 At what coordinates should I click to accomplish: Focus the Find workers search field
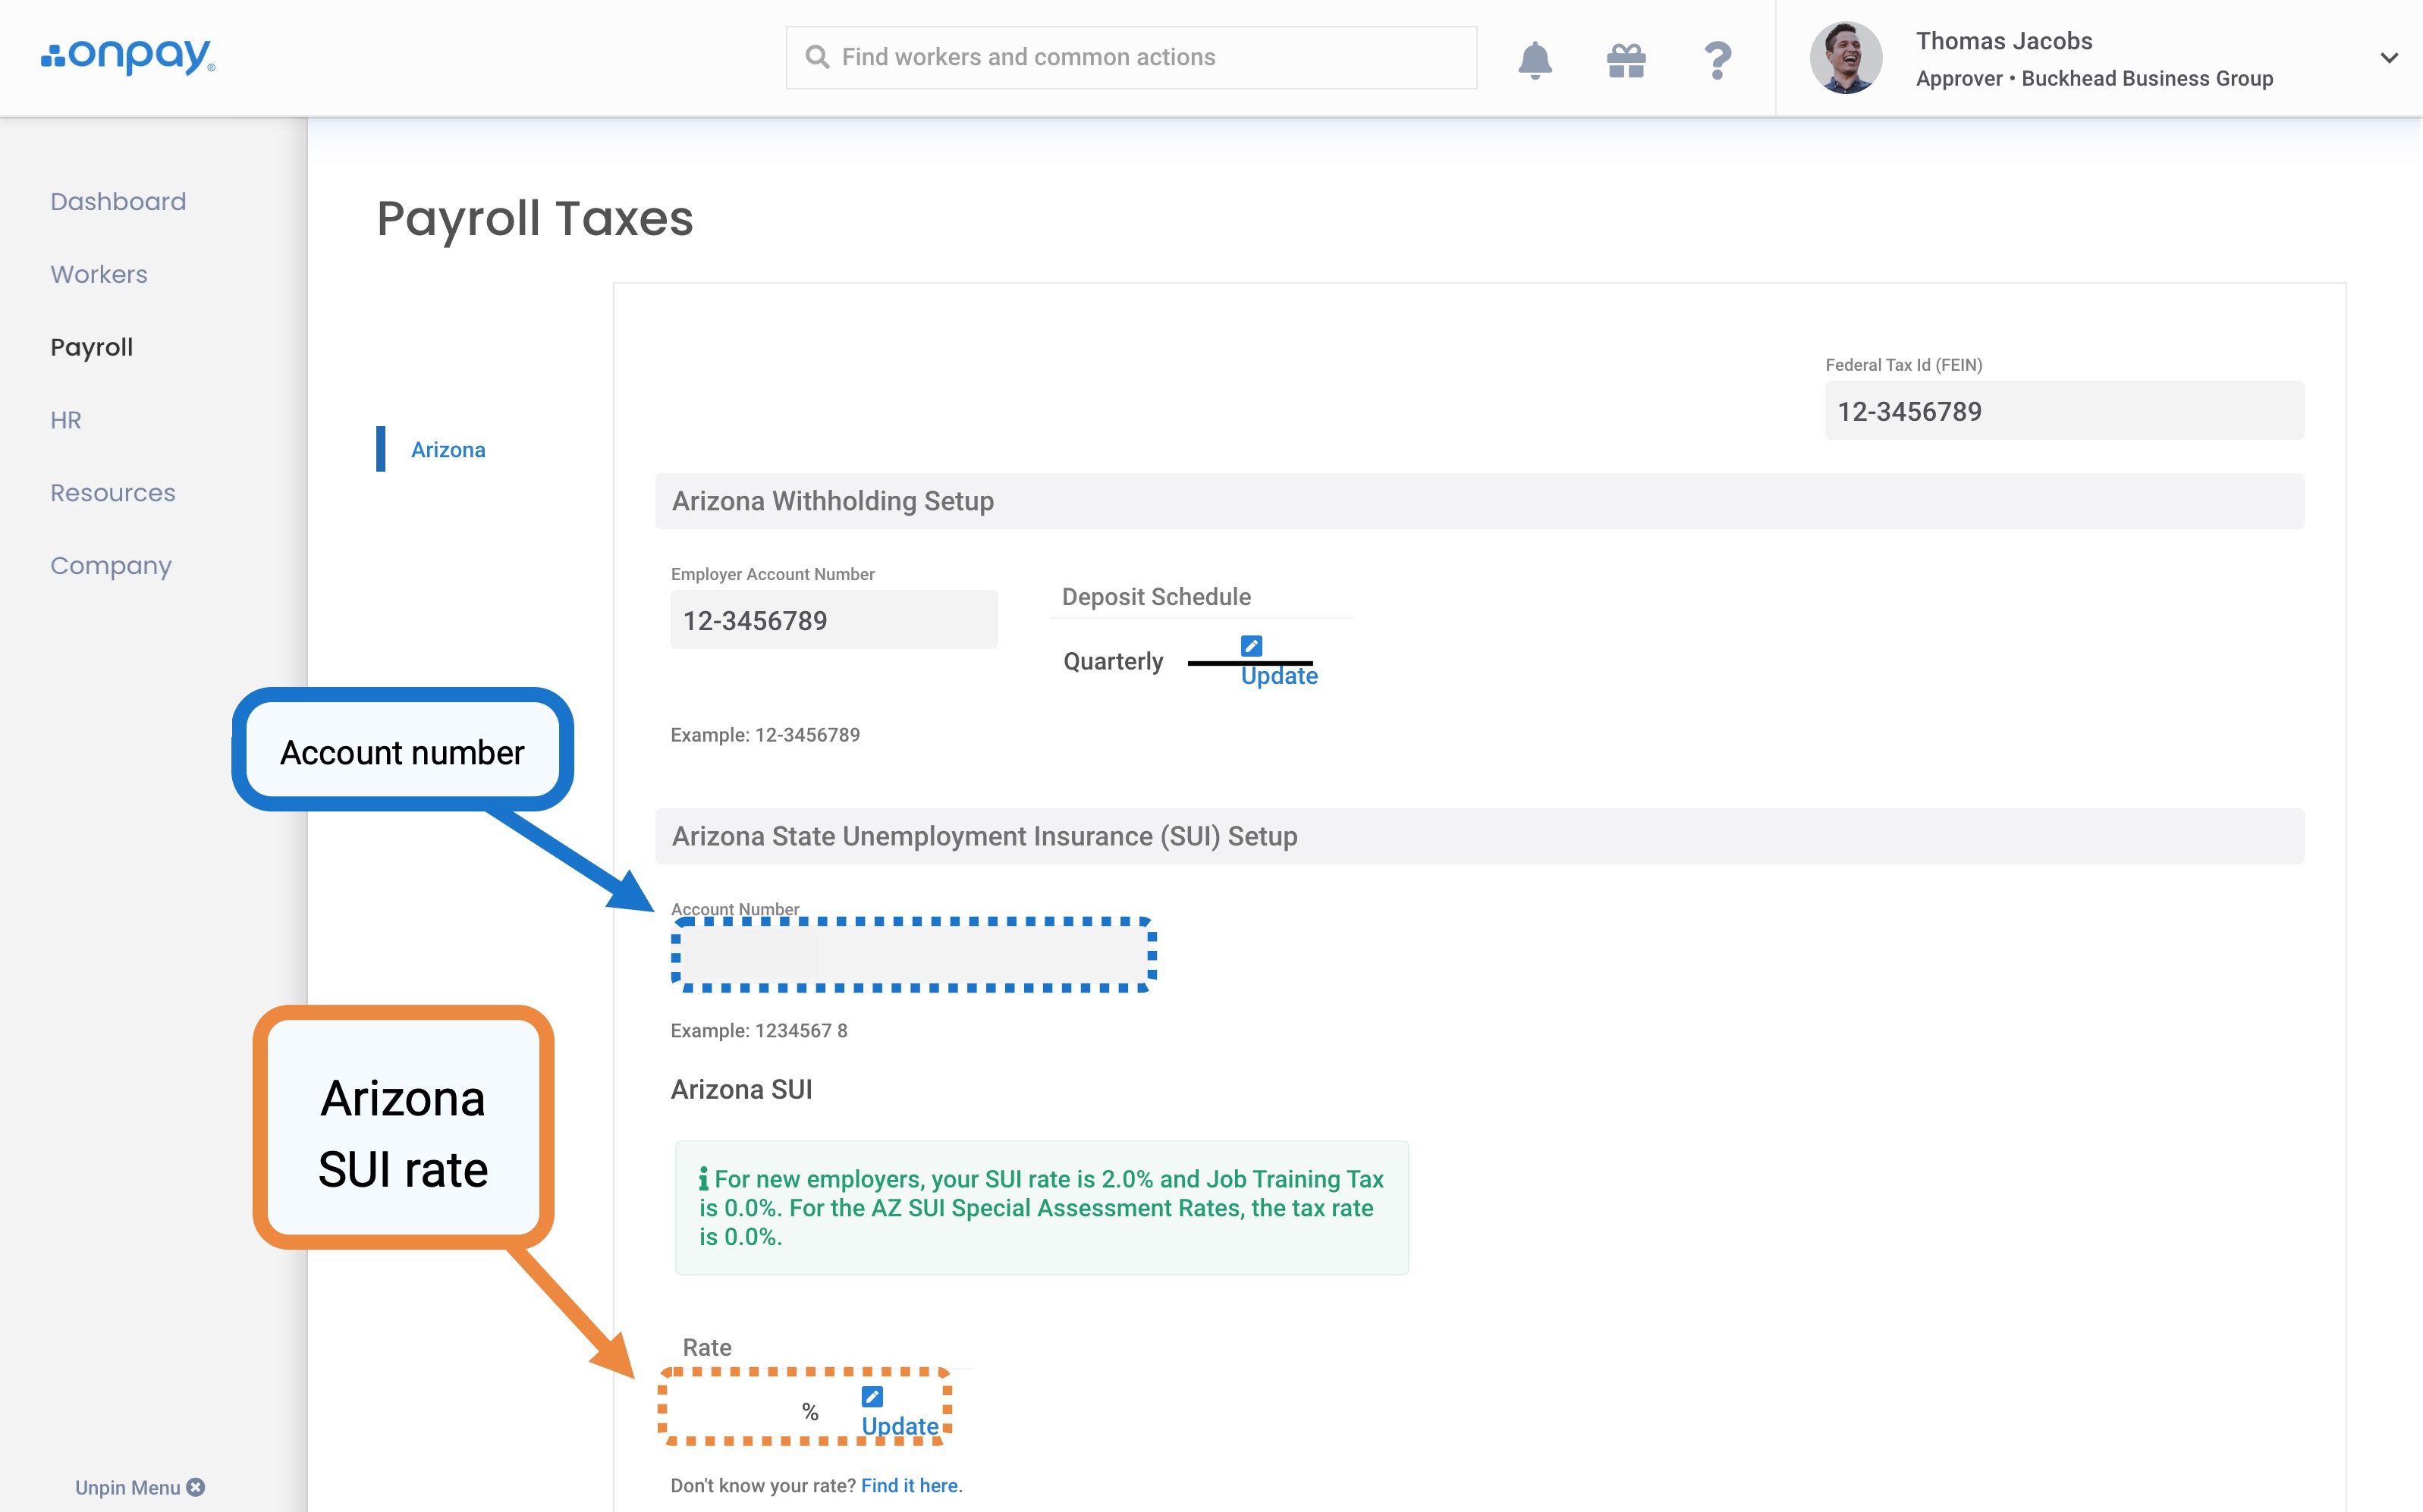coord(1130,57)
